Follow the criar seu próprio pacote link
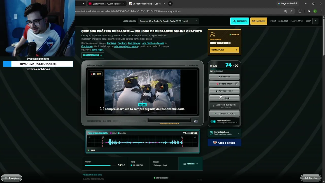The image size is (325, 183). (x=126, y=47)
